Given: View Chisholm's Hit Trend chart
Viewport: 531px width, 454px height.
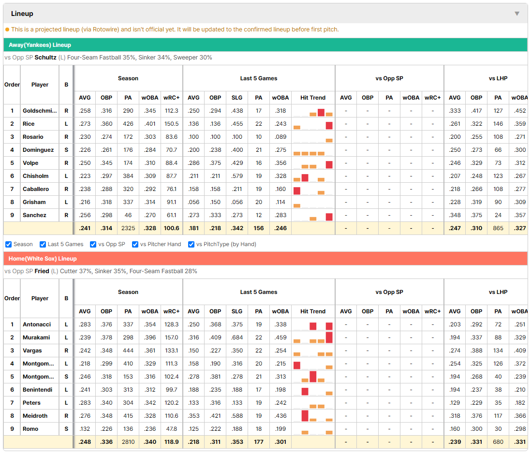Looking at the screenshot, I should 313,176.
